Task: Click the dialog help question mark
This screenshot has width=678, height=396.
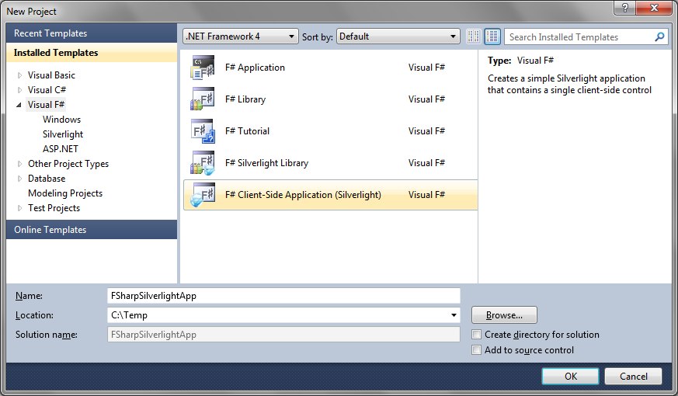Action: (x=625, y=8)
